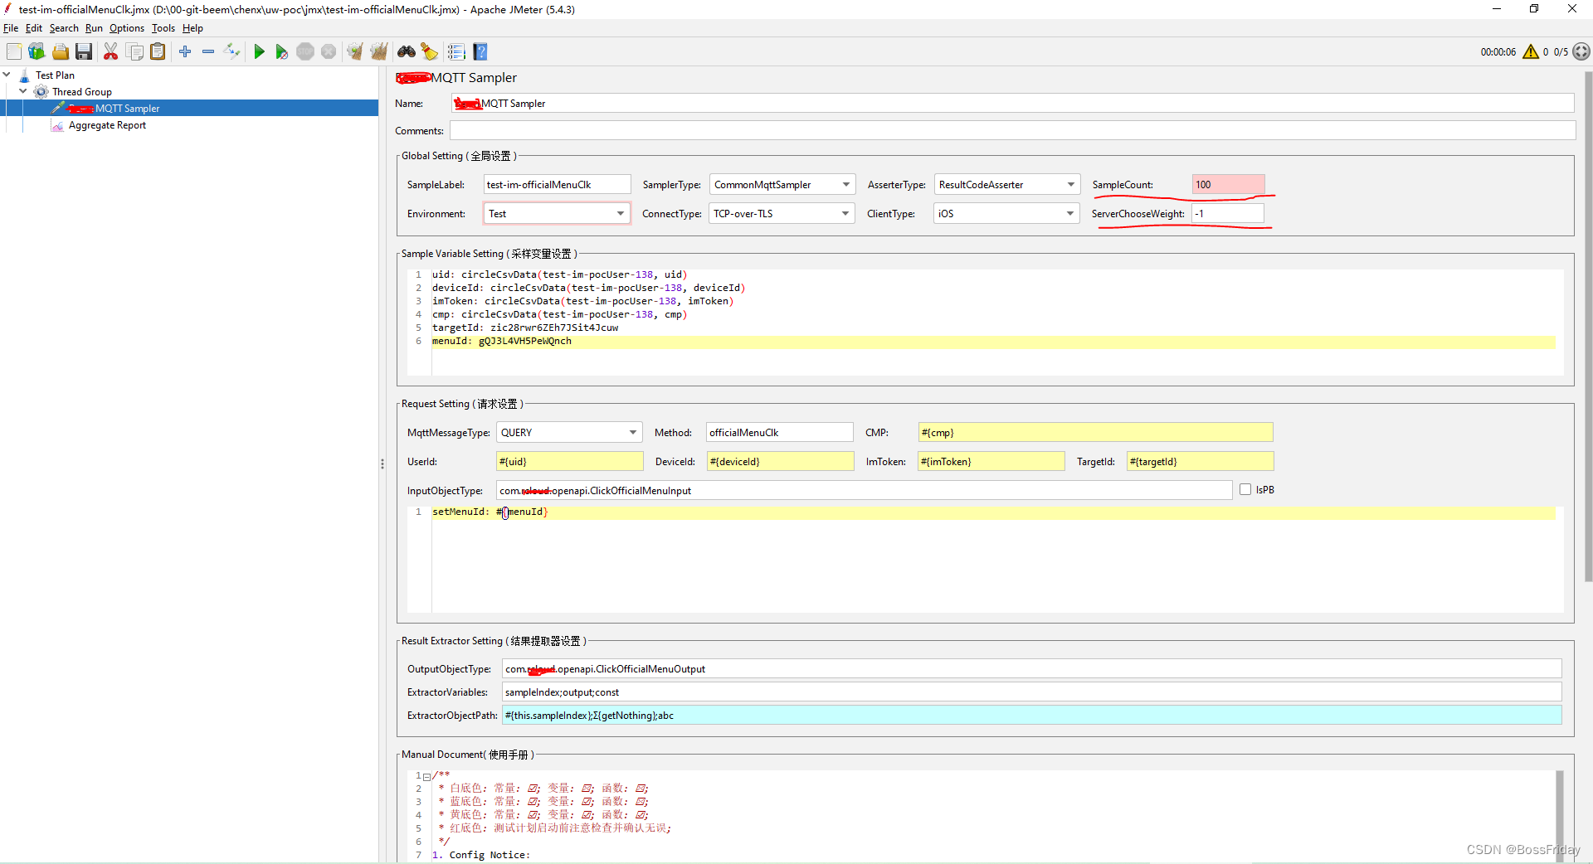The width and height of the screenshot is (1593, 864).
Task: Click the blue Help question-mark icon
Action: point(480,52)
